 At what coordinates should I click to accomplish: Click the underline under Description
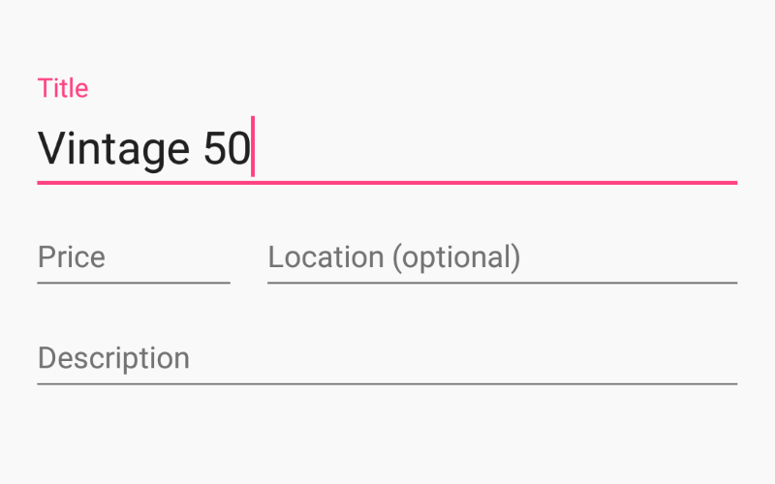point(387,383)
